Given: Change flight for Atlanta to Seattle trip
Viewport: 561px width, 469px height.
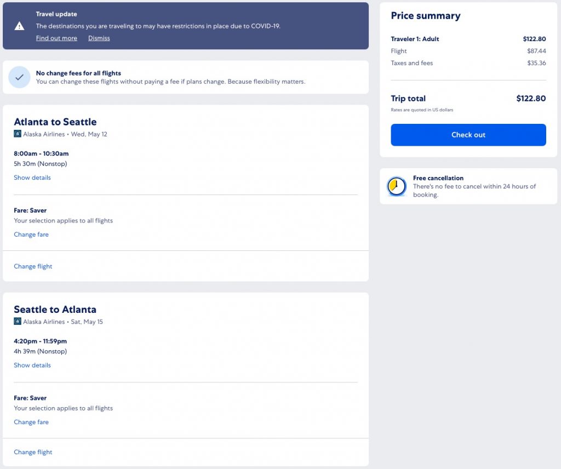Looking at the screenshot, I should point(33,266).
